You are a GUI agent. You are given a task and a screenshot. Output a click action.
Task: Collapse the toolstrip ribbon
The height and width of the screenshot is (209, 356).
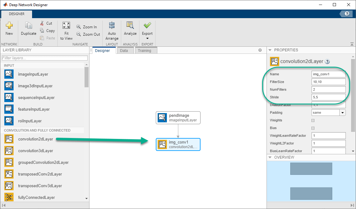coord(352,44)
